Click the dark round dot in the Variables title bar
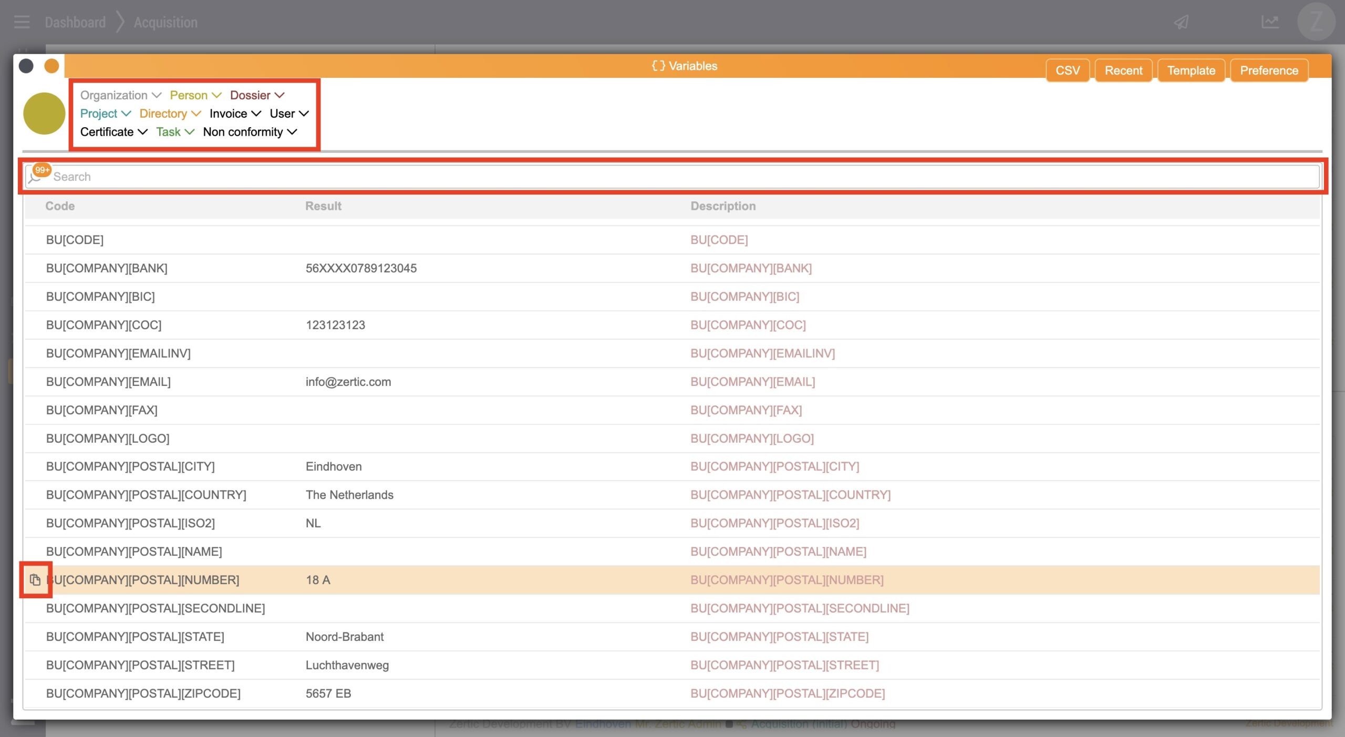This screenshot has height=737, width=1345. (26, 66)
